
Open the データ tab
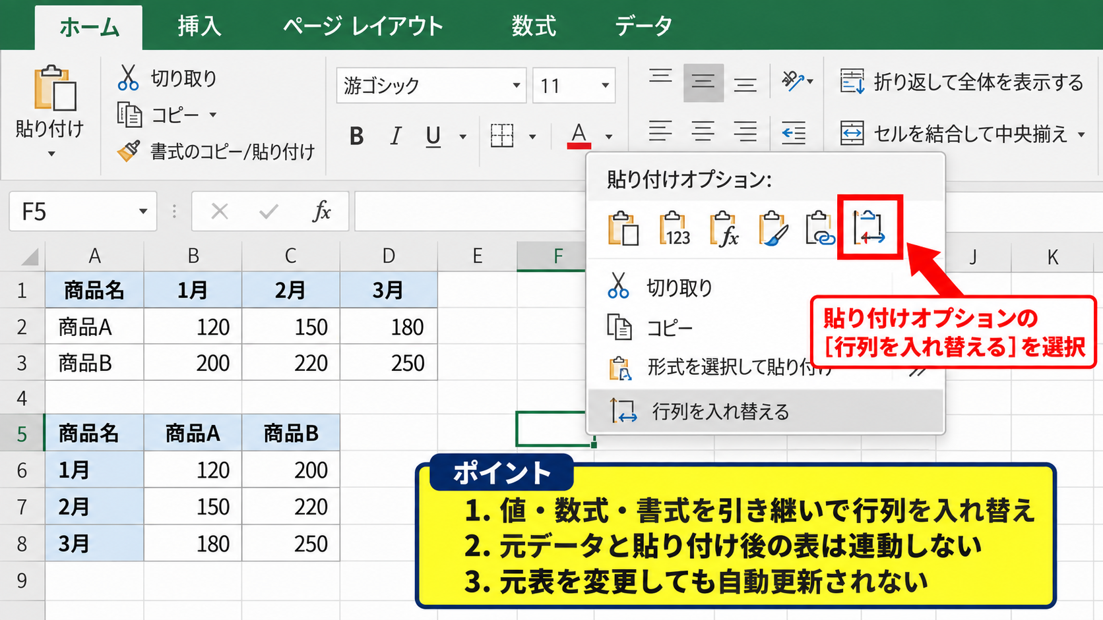(x=643, y=26)
